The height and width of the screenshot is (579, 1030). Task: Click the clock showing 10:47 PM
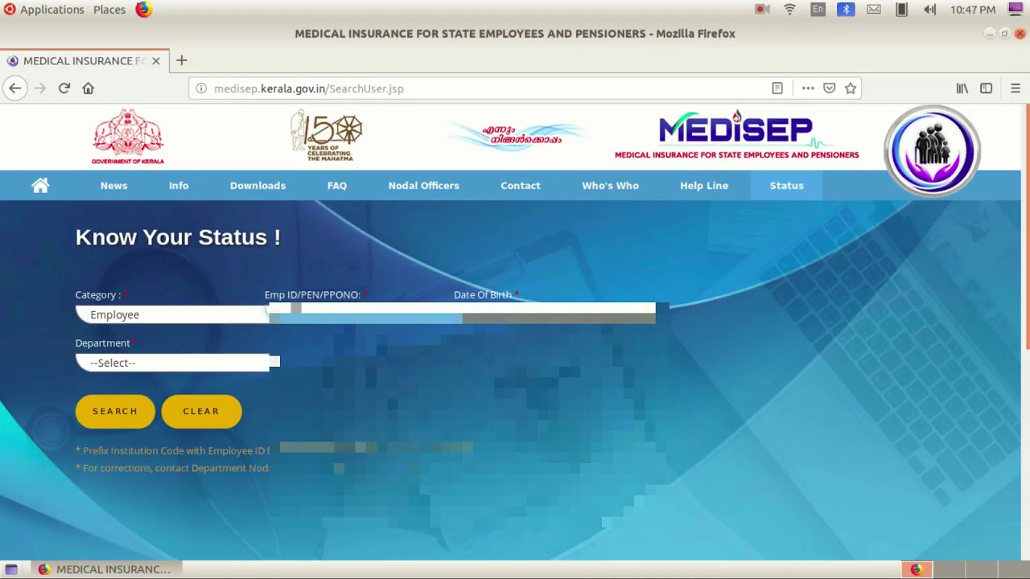click(973, 10)
